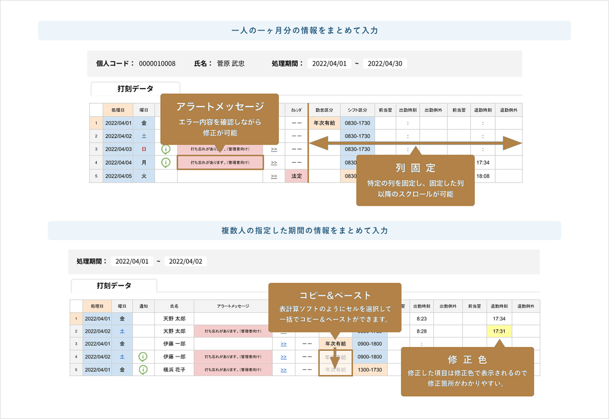Click the 氏名 column header in lower table

click(174, 306)
